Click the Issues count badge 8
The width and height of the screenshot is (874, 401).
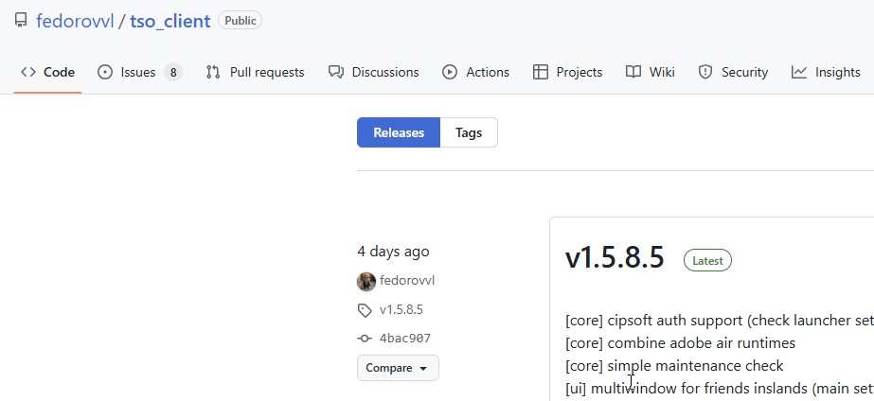[172, 73]
